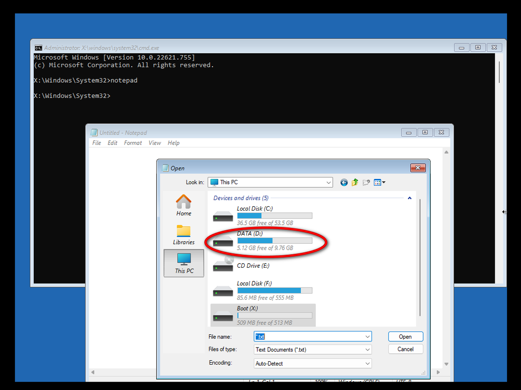Click the Open dialog title icon
This screenshot has height=390, width=521.
165,168
